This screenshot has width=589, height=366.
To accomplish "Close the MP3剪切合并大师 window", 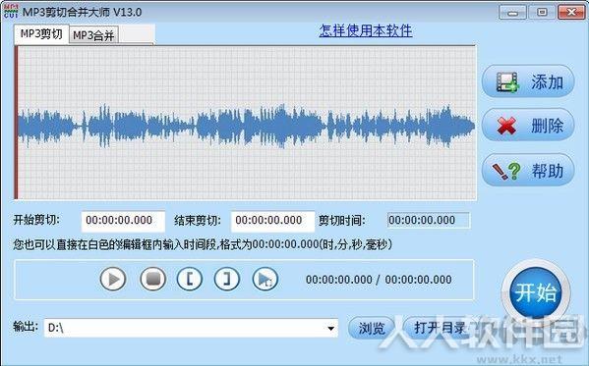I will coord(571,13).
